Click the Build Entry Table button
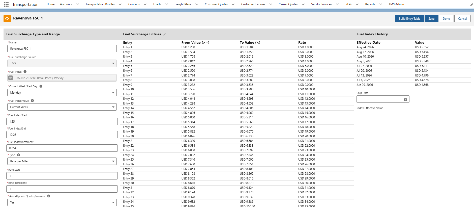Viewport: 474px width, 207px height. 409,19
